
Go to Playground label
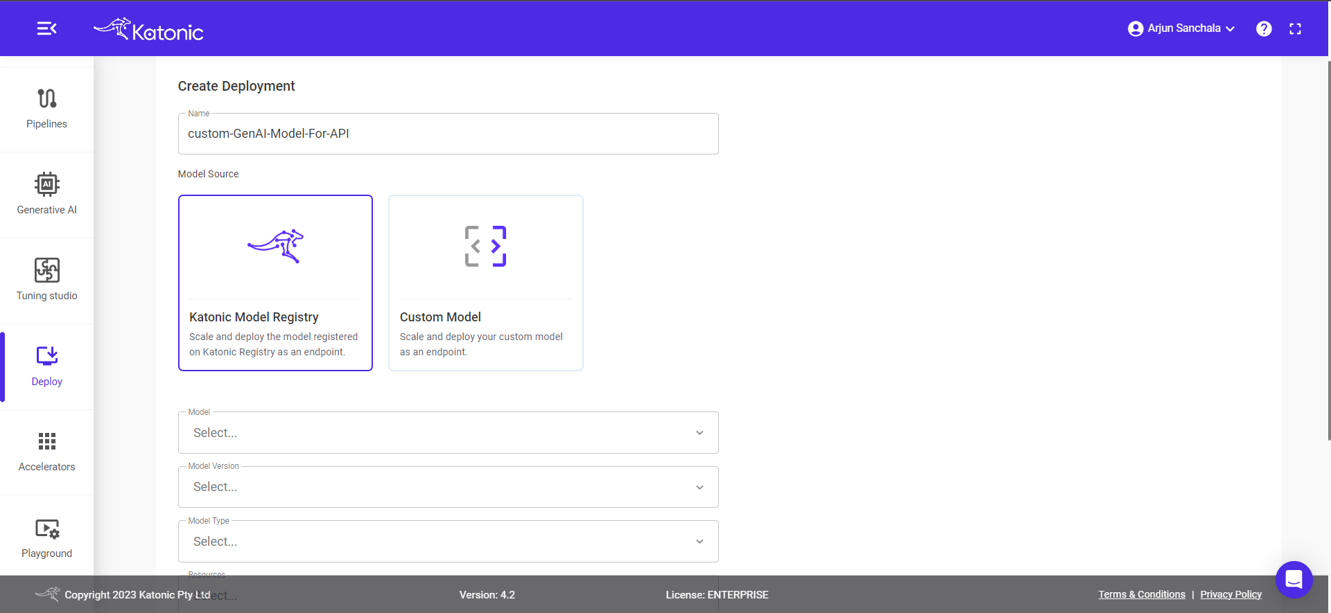47,553
